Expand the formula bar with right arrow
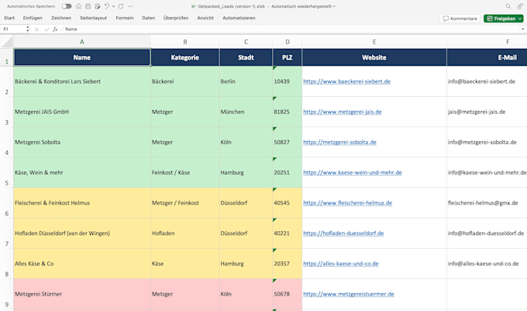This screenshot has width=527, height=311. coord(522,29)
